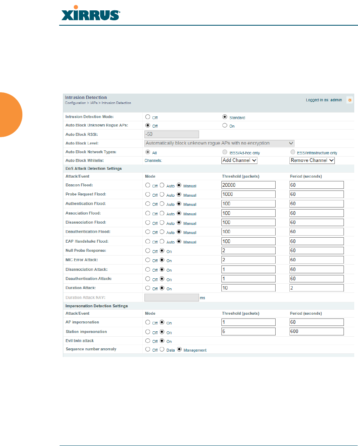Turn Off Null Probe Response detection
This screenshot has height=446, width=358.
pyautogui.click(x=148, y=251)
